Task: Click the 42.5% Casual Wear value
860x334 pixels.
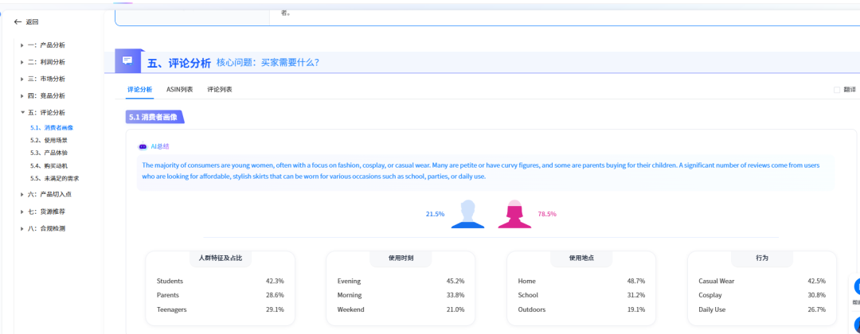Action: pos(817,281)
